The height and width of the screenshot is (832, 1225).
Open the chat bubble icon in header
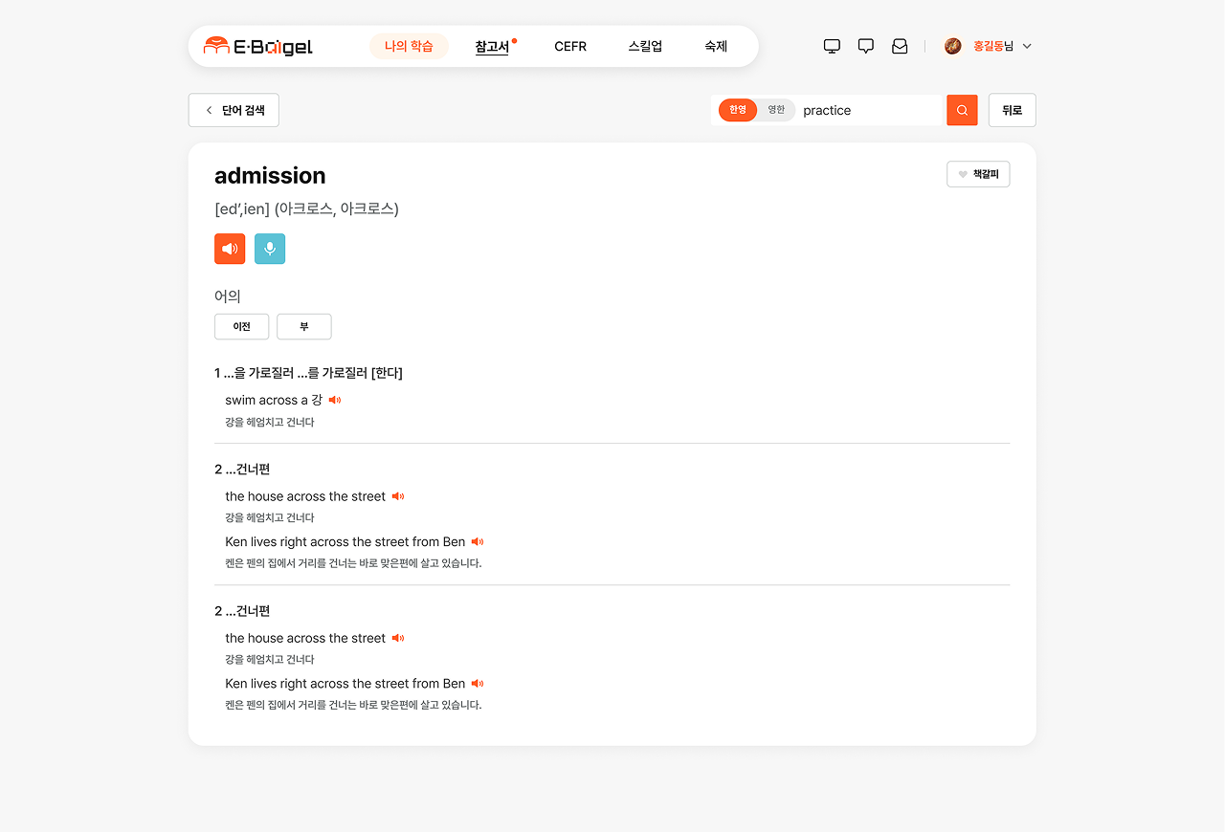pyautogui.click(x=866, y=46)
